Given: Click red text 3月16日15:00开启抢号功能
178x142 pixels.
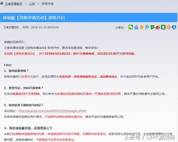Looking at the screenshot, I should click(116, 54).
